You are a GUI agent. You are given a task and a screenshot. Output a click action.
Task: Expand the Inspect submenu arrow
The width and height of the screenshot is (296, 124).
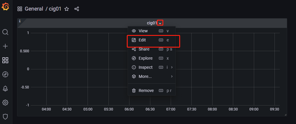tap(172, 67)
